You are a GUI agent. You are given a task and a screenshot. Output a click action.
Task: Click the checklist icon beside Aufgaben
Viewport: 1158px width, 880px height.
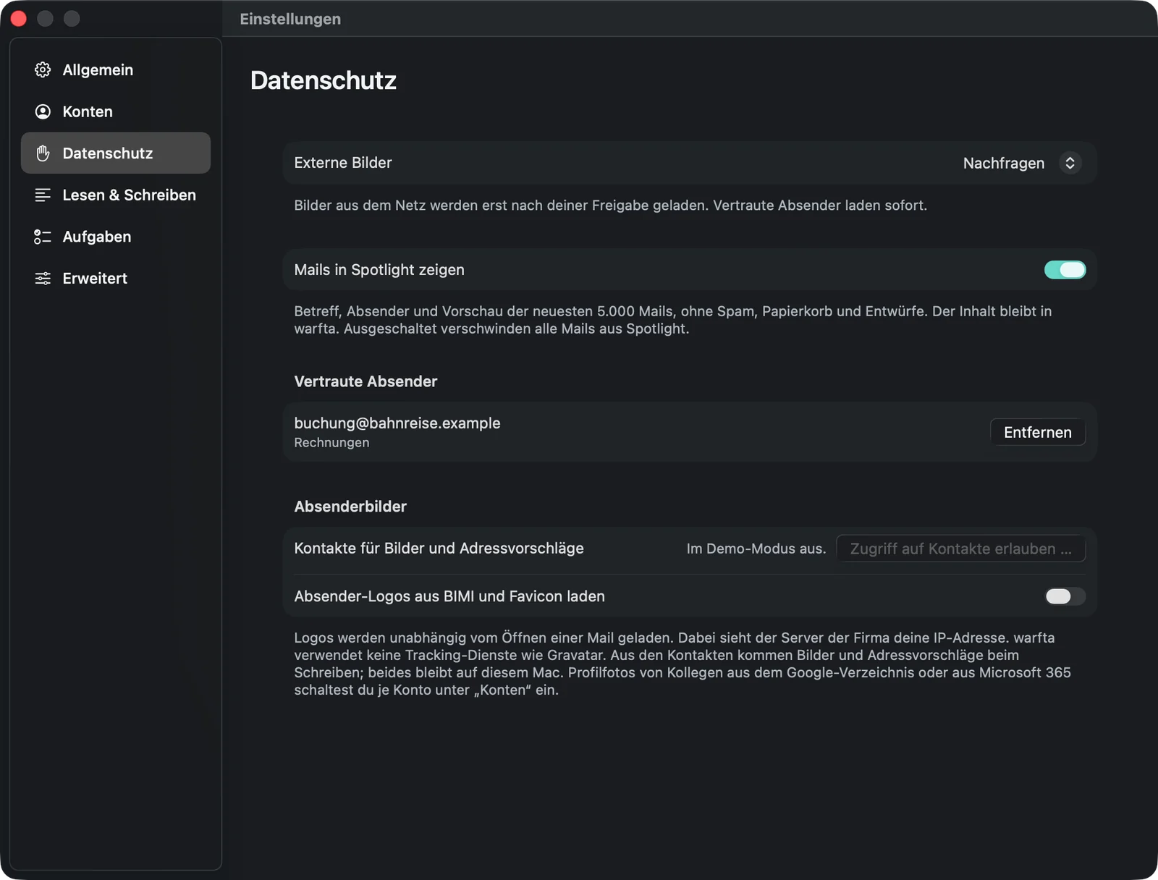pos(43,237)
